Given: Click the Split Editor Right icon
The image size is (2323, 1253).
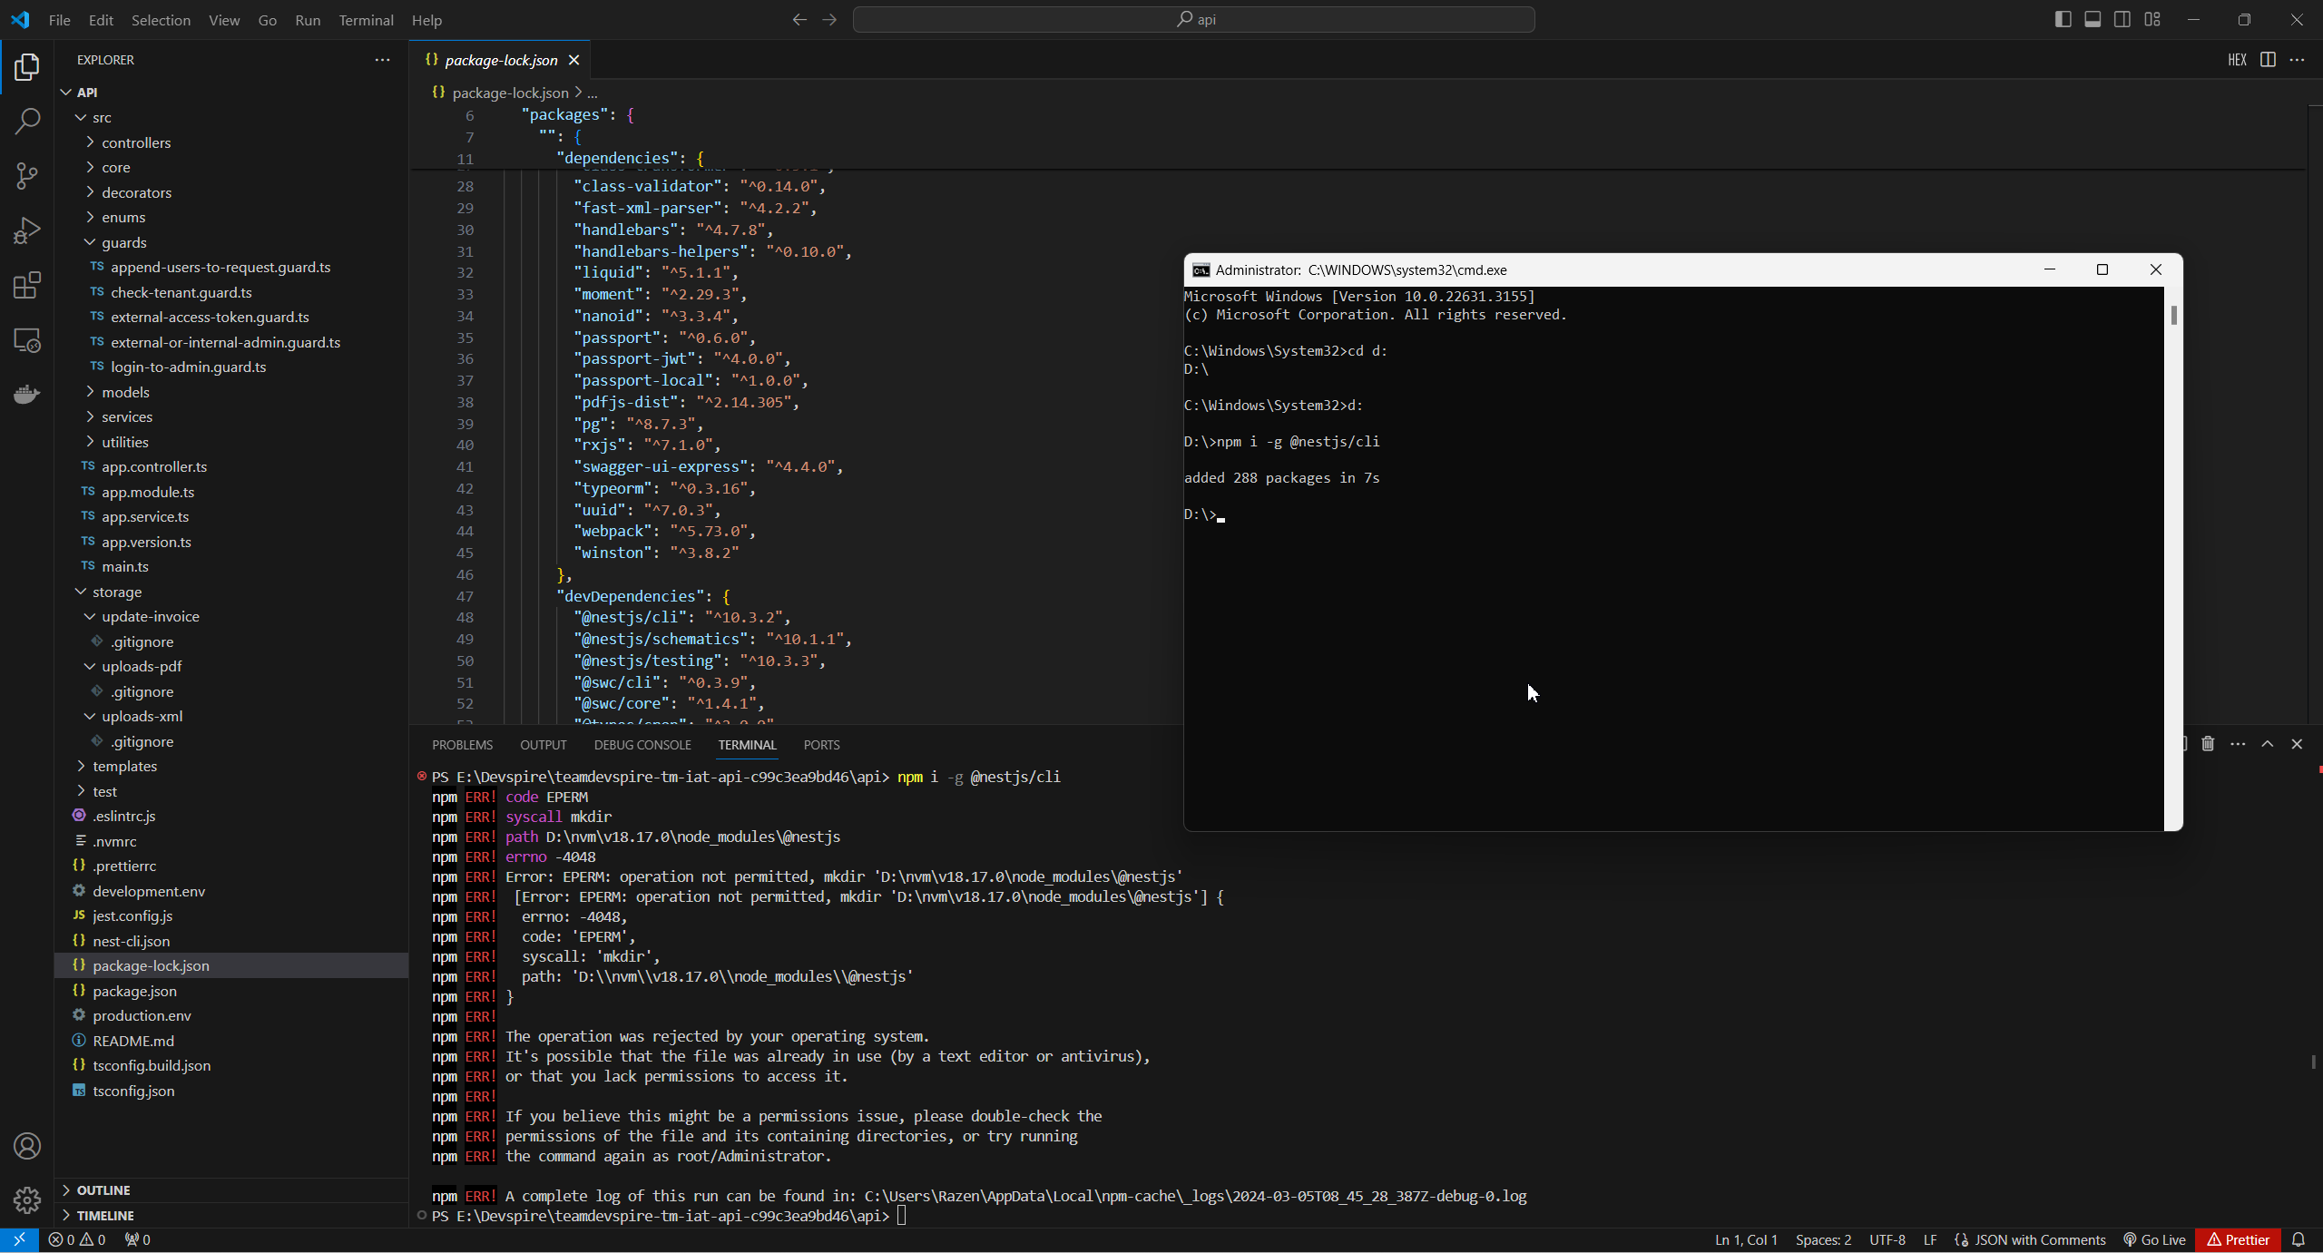Looking at the screenshot, I should pos(2268,60).
